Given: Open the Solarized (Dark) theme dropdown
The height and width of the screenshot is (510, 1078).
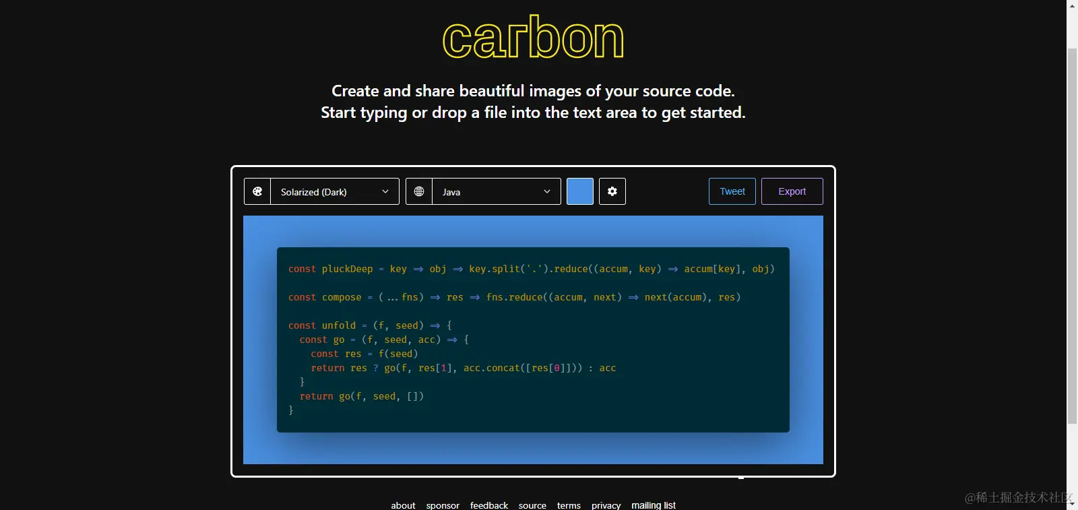Looking at the screenshot, I should click(335, 191).
